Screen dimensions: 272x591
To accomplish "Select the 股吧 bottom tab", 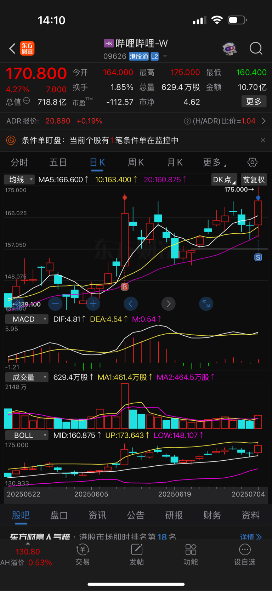I will coord(21,515).
